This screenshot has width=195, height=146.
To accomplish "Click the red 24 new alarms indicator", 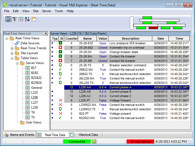I will coord(141,142).
